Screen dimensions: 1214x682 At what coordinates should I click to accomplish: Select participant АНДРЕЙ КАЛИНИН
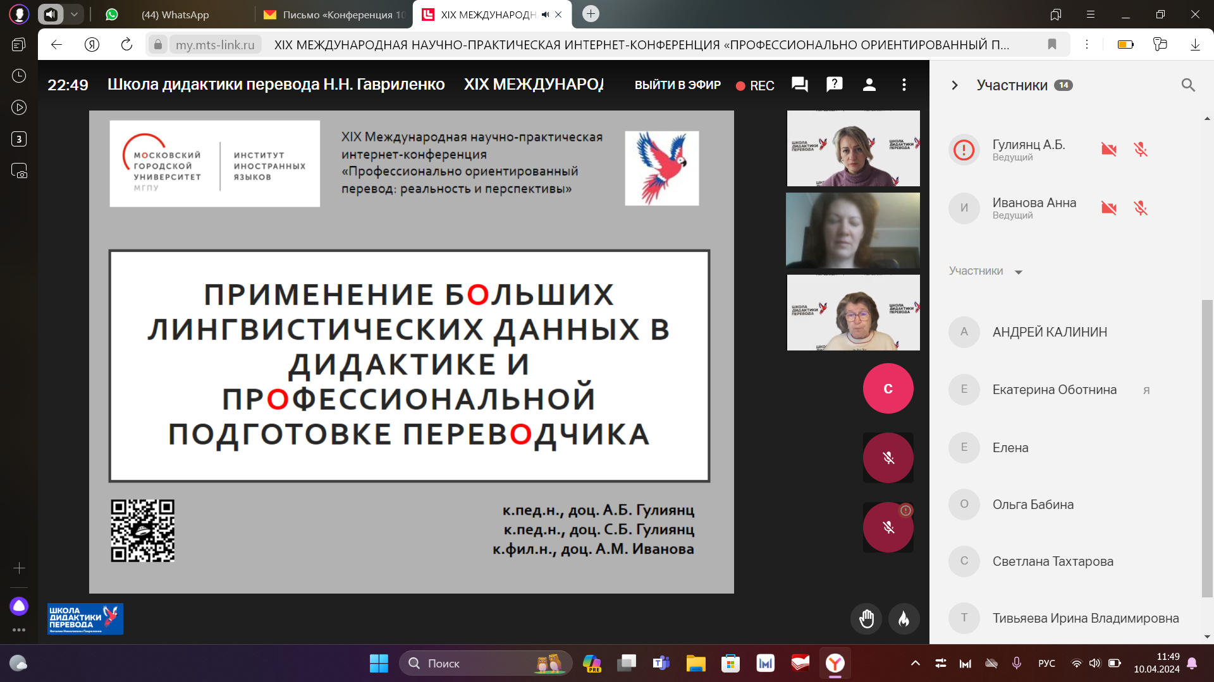click(1050, 332)
